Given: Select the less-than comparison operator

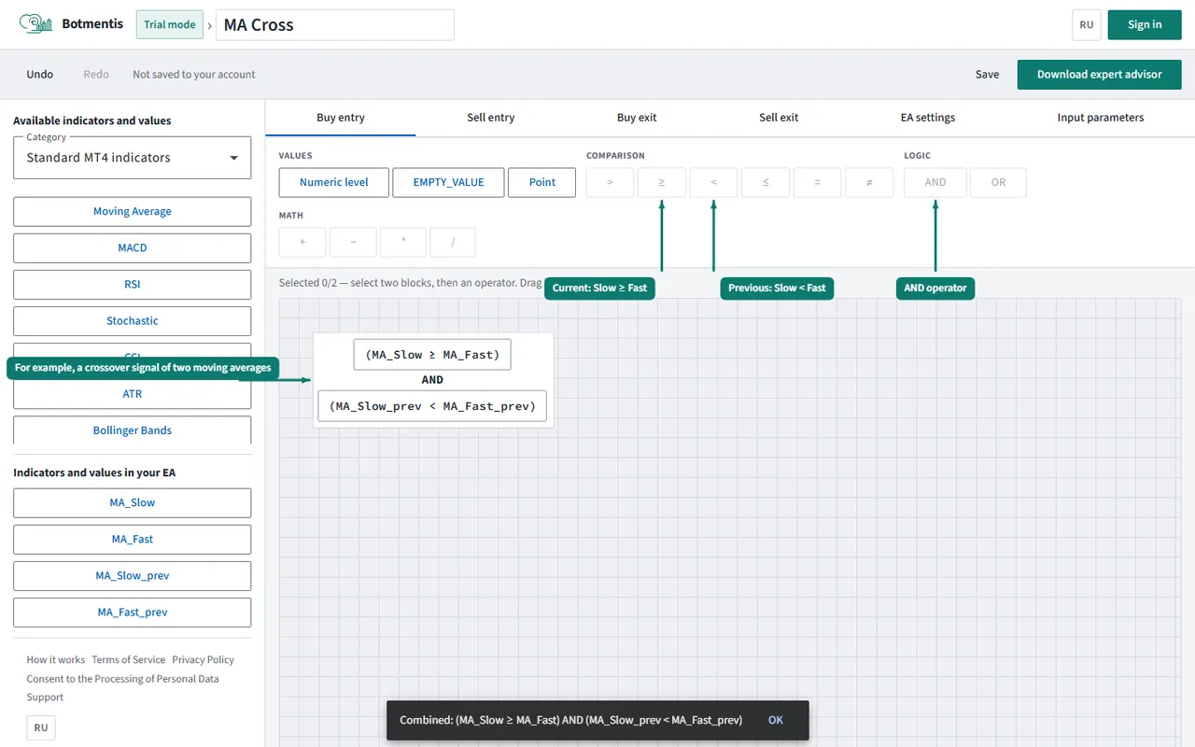Looking at the screenshot, I should 713,182.
